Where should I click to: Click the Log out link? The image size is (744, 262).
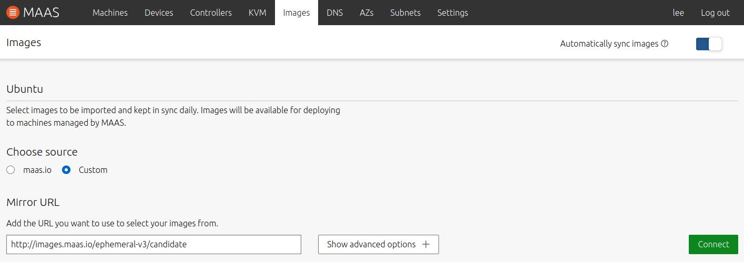point(715,13)
